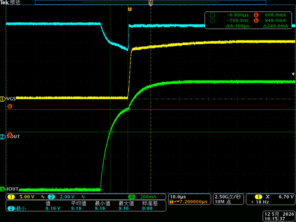Click the trigger T marker on overview bar
This screenshot has width=296, height=222.
point(150,3)
